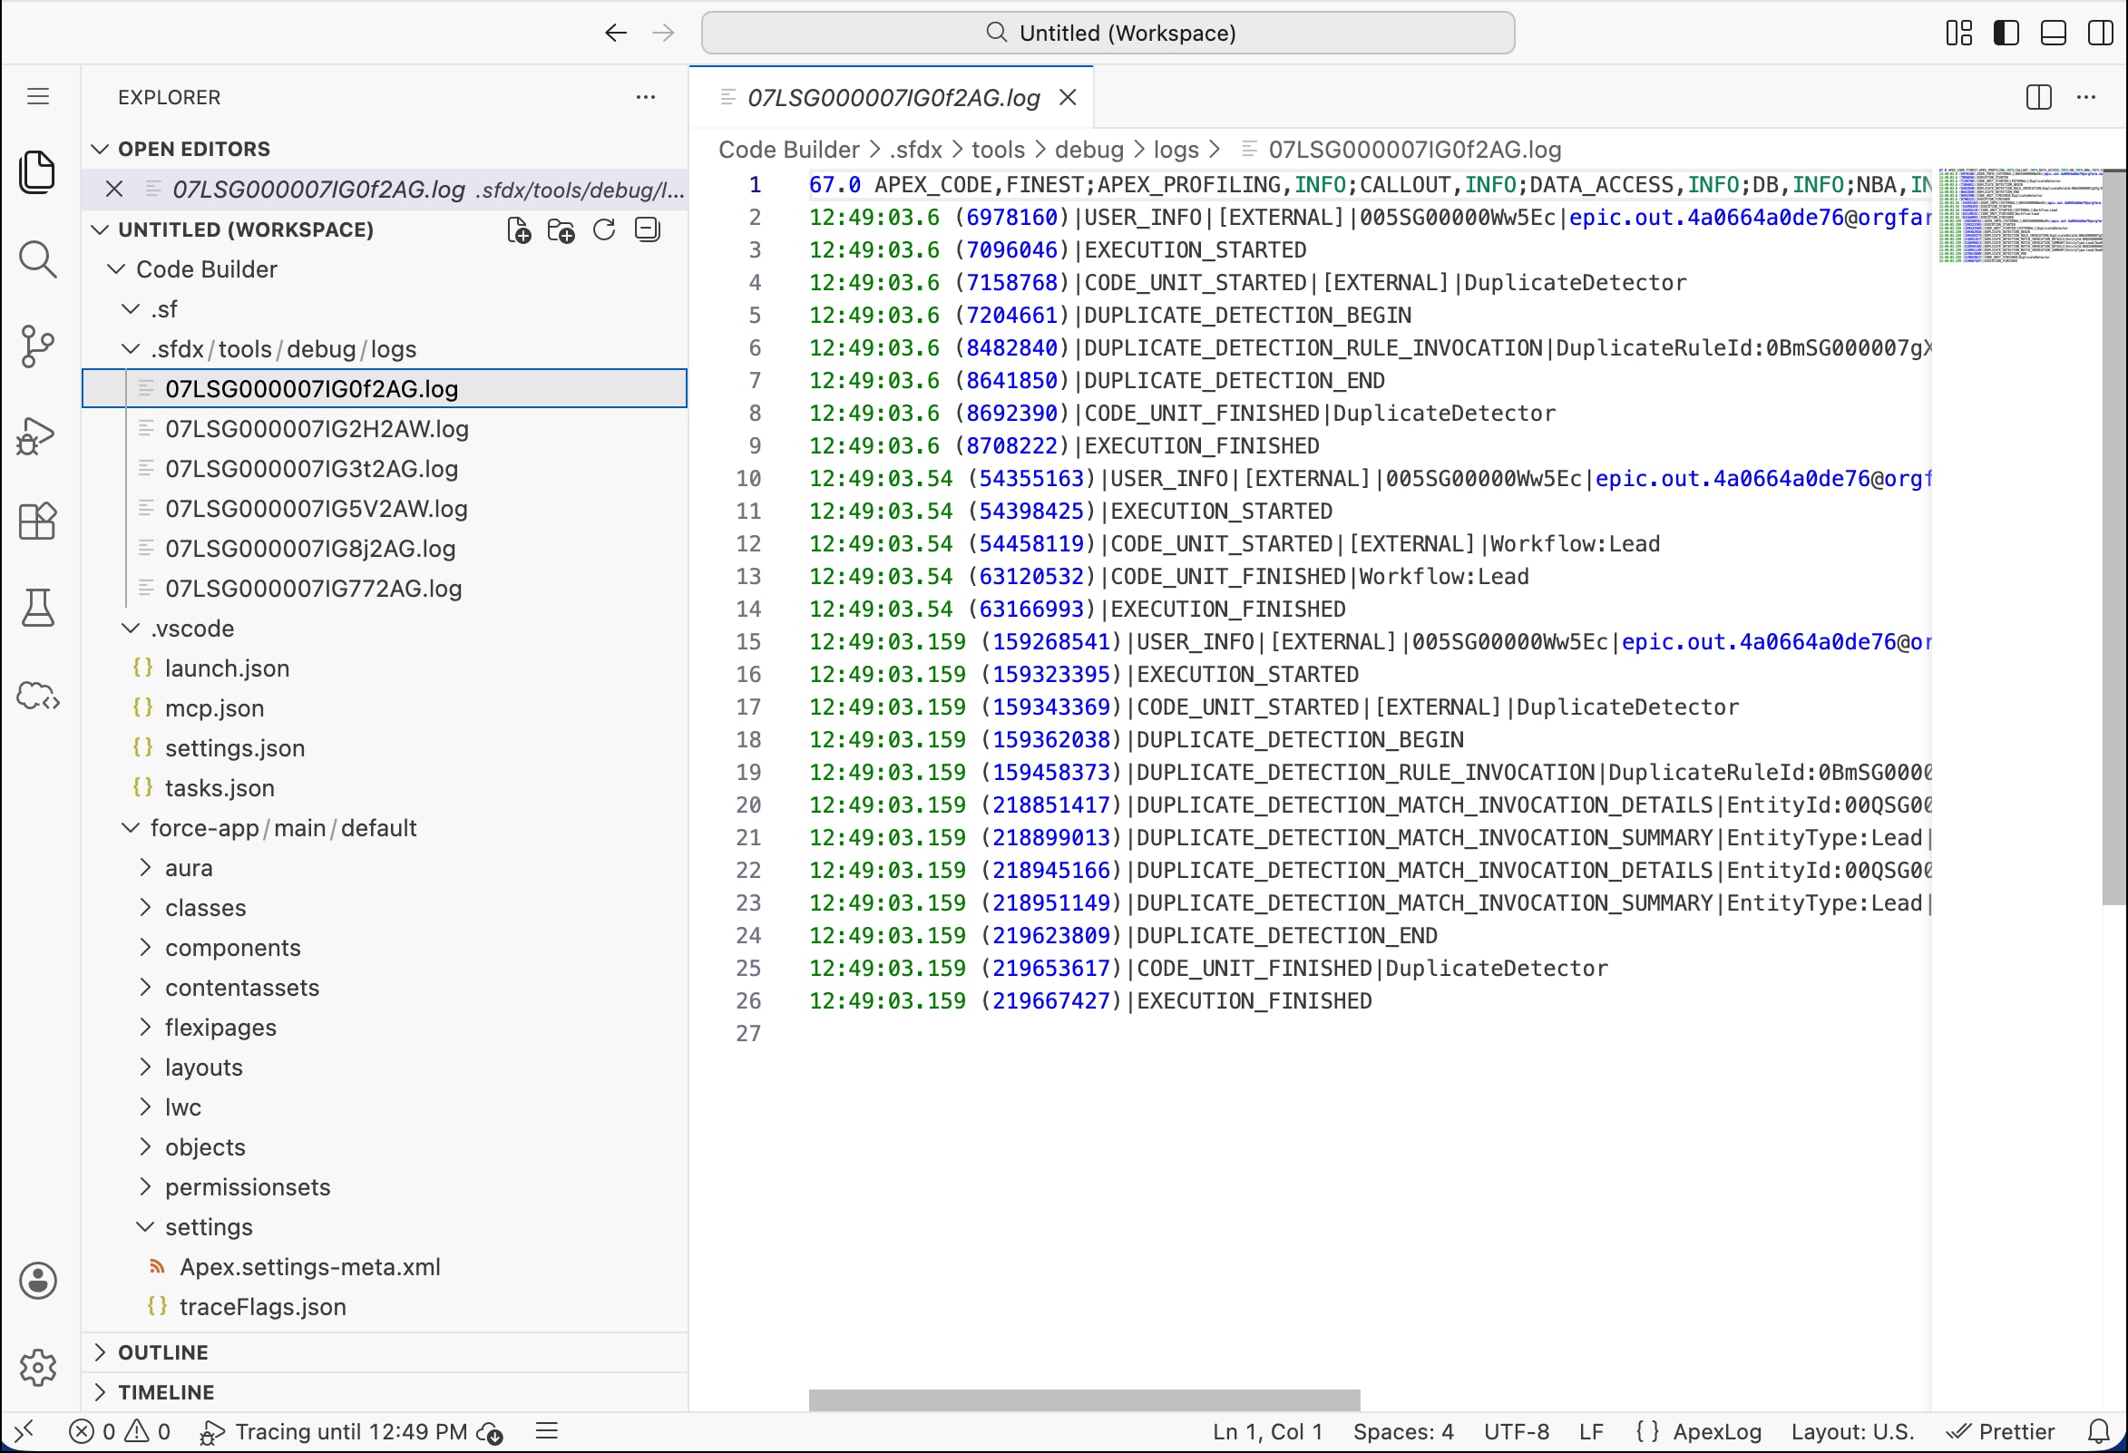Click the 'tools' breadcrumb segment

pos(997,150)
